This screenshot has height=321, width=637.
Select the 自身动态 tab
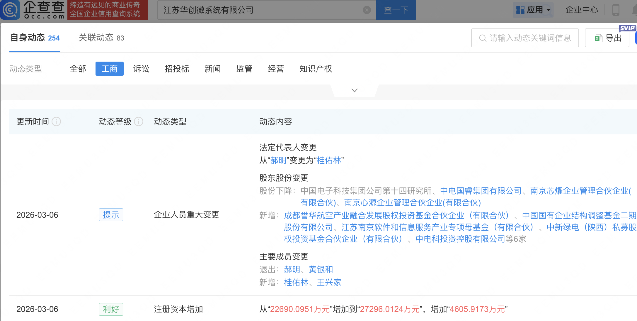(x=35, y=38)
